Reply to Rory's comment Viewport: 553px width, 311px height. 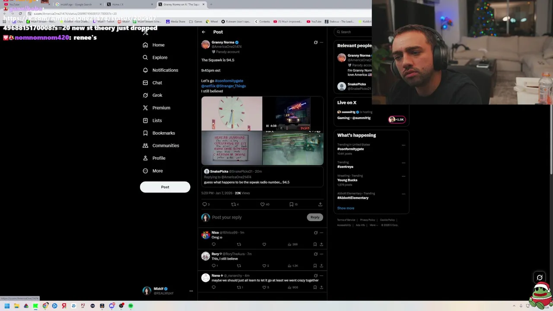click(x=213, y=266)
